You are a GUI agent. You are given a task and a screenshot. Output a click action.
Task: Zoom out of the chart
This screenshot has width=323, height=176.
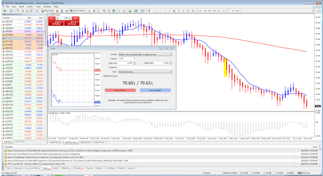pos(109,11)
